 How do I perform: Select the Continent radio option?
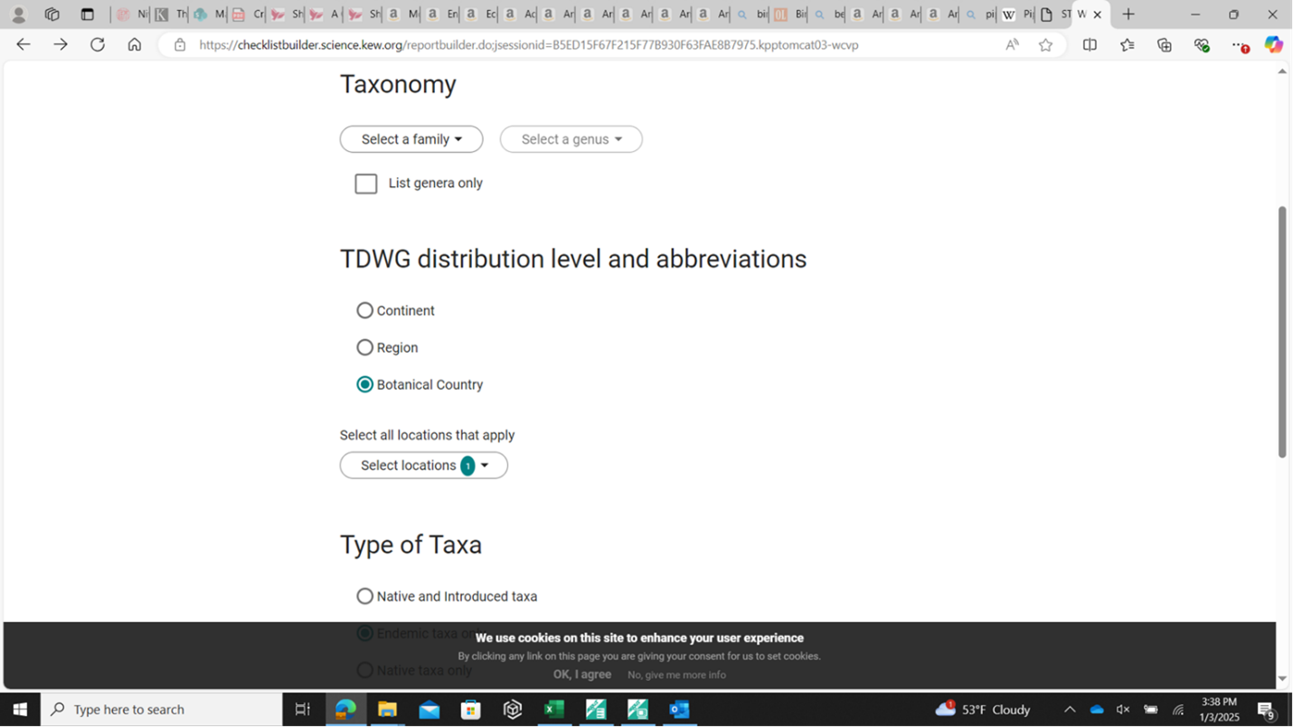point(365,310)
